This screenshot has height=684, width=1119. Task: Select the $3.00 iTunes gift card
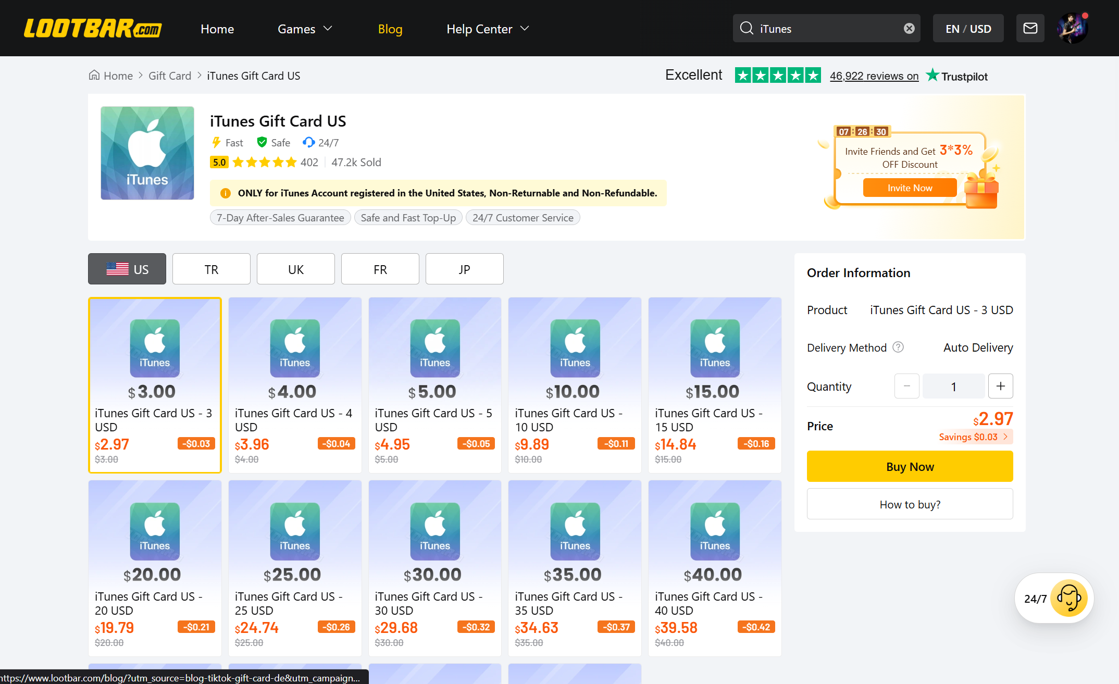tap(155, 385)
